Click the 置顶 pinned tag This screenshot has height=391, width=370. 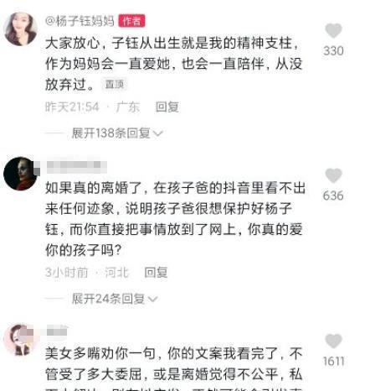click(x=115, y=84)
